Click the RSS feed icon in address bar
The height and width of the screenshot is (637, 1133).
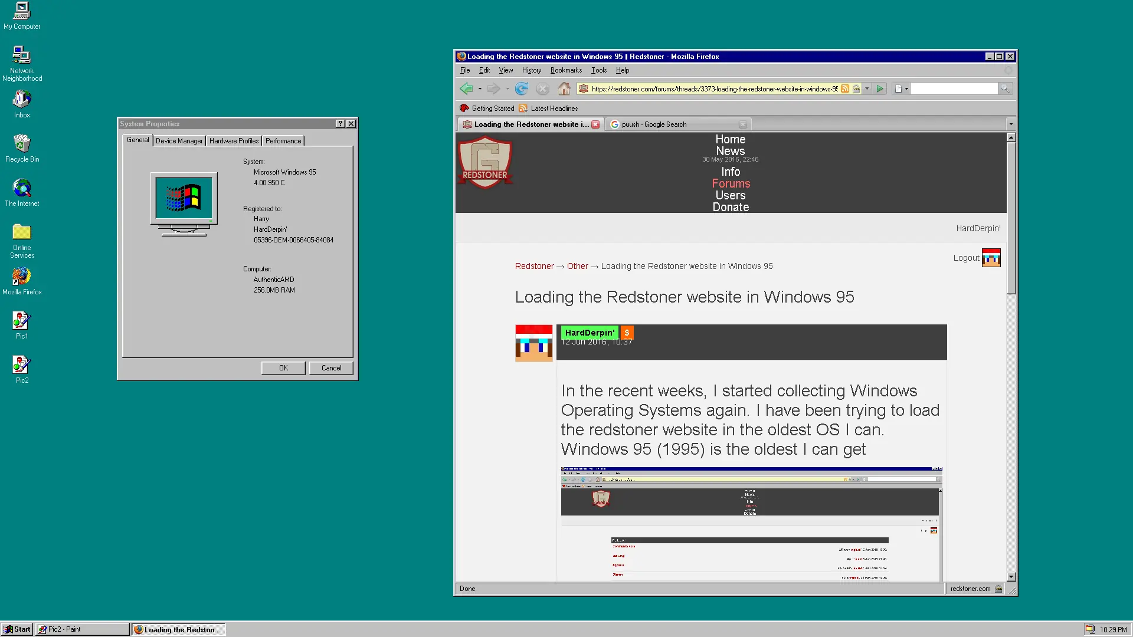[845, 88]
